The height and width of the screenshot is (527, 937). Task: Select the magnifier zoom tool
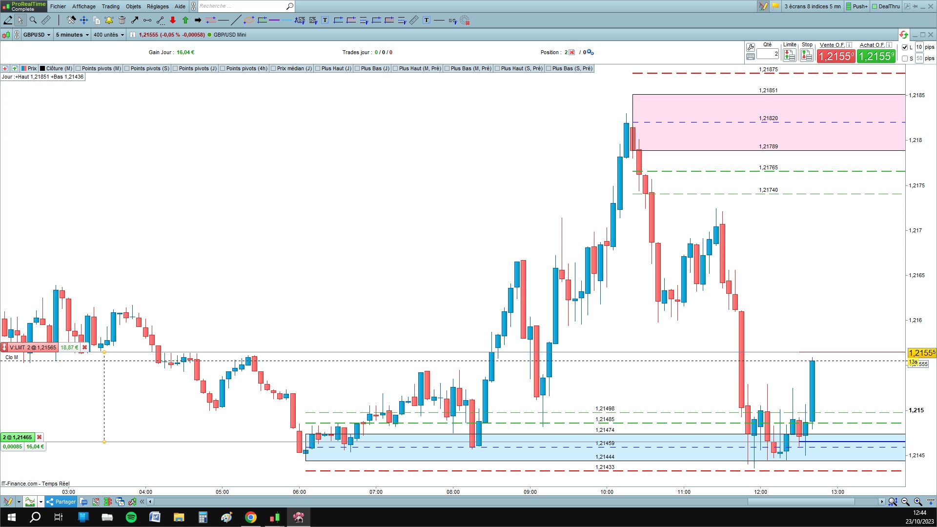(x=33, y=20)
